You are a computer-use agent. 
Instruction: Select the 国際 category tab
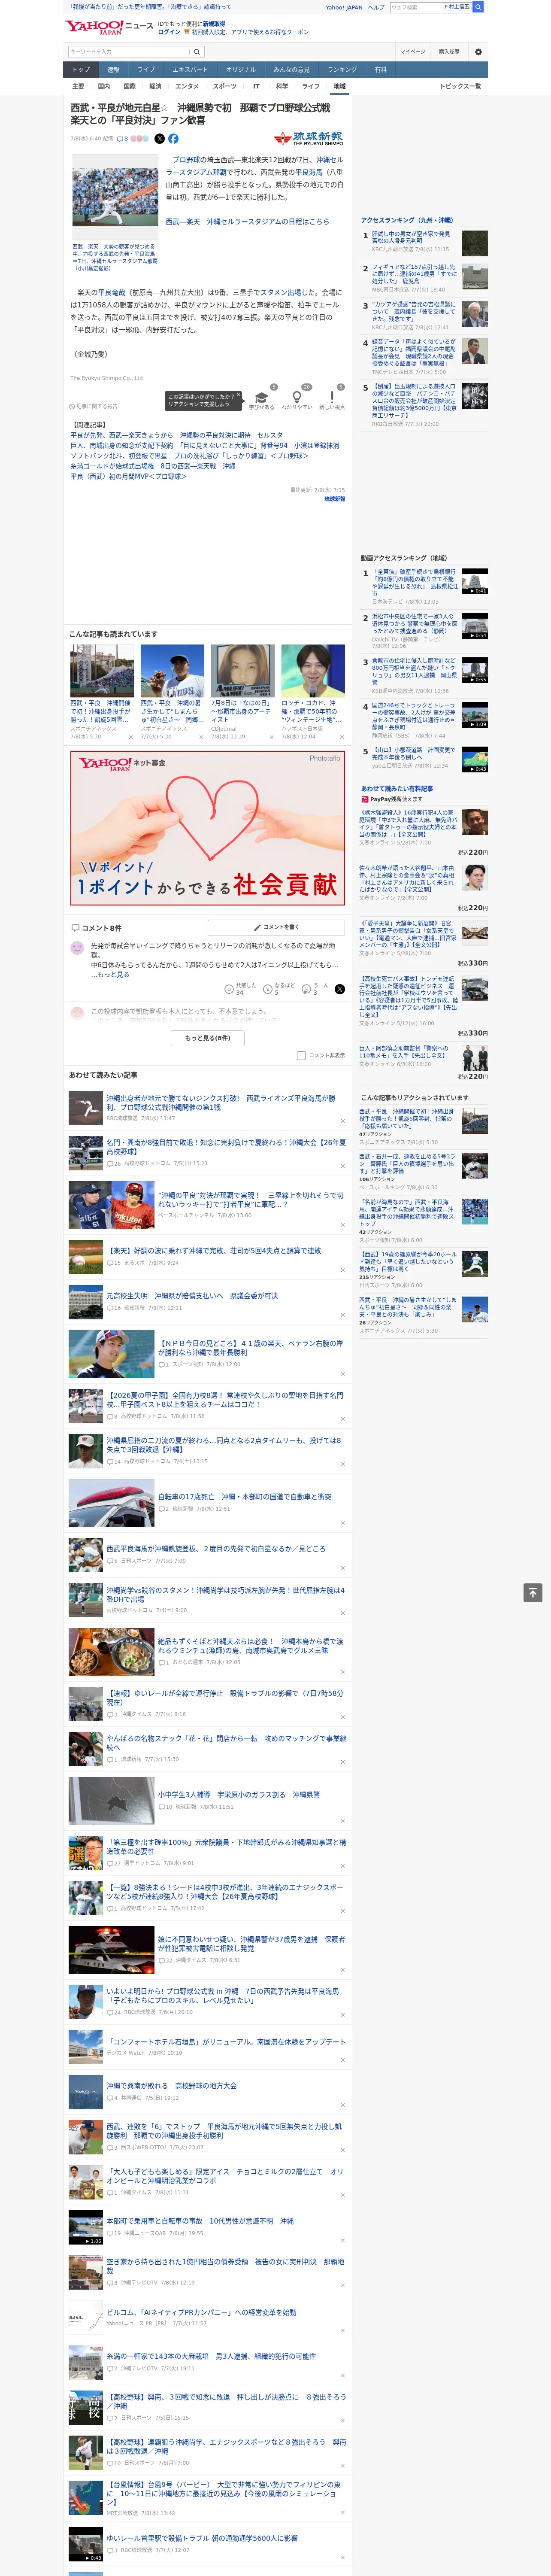[130, 86]
